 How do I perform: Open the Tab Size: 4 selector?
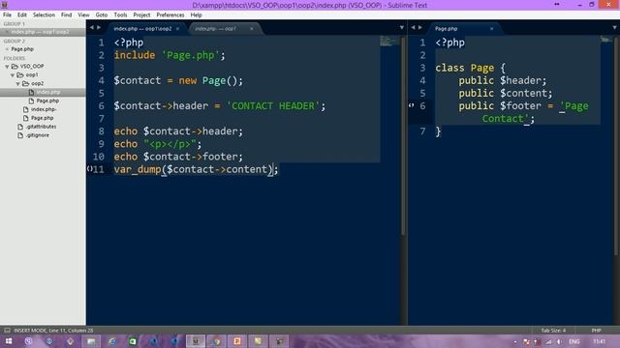point(553,331)
